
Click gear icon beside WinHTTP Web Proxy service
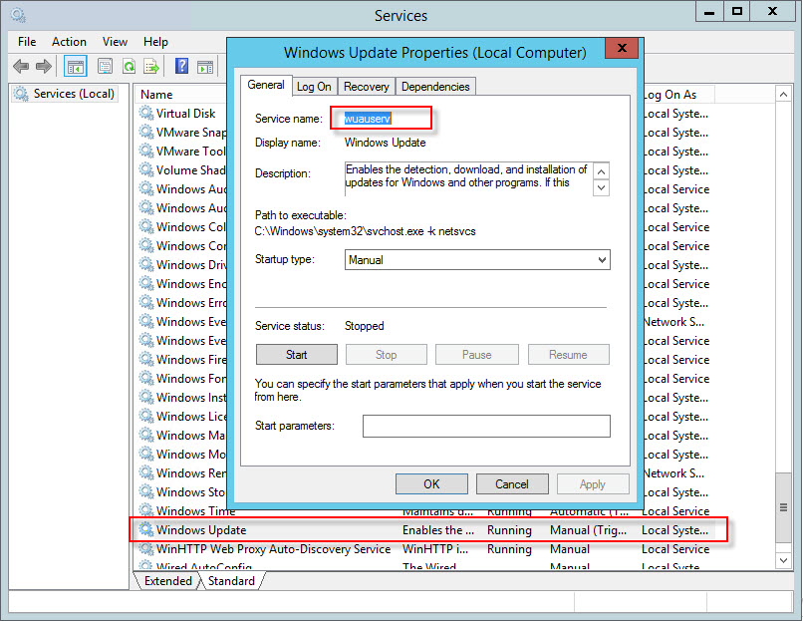[x=146, y=549]
